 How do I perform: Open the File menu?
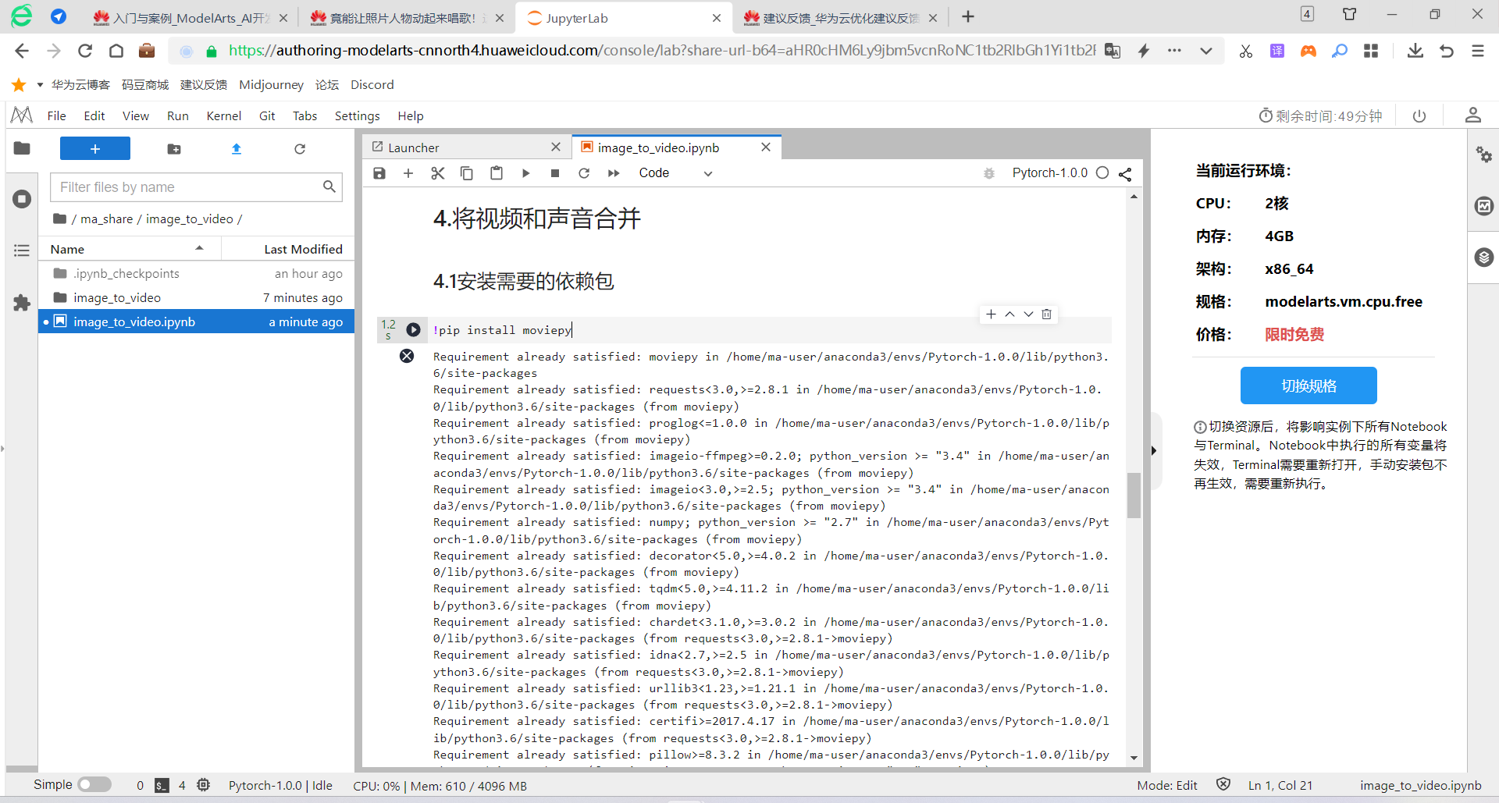click(x=56, y=116)
